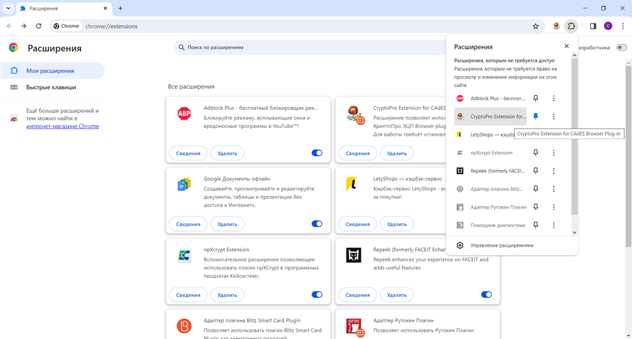Disable the Adblock Plus extension toggle
The image size is (632, 339).
pyautogui.click(x=317, y=153)
